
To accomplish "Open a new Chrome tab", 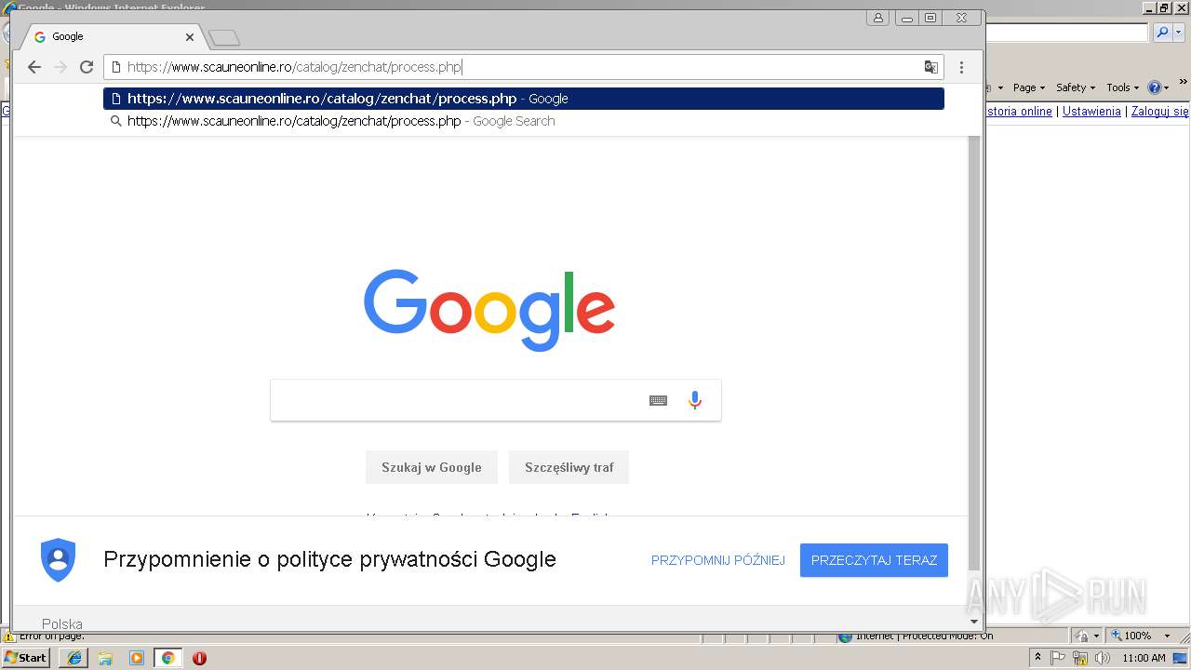I will click(224, 37).
